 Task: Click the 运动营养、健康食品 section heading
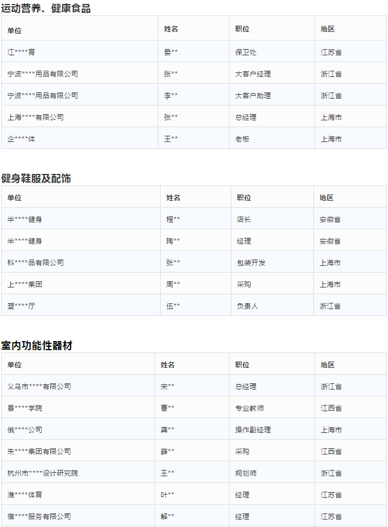point(46,9)
